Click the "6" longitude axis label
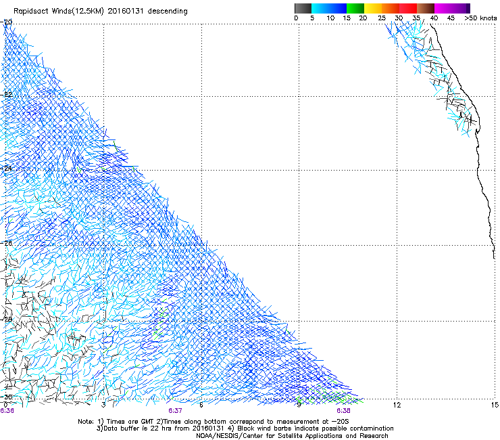Viewport: 500px width, 440px height. pos(201,405)
